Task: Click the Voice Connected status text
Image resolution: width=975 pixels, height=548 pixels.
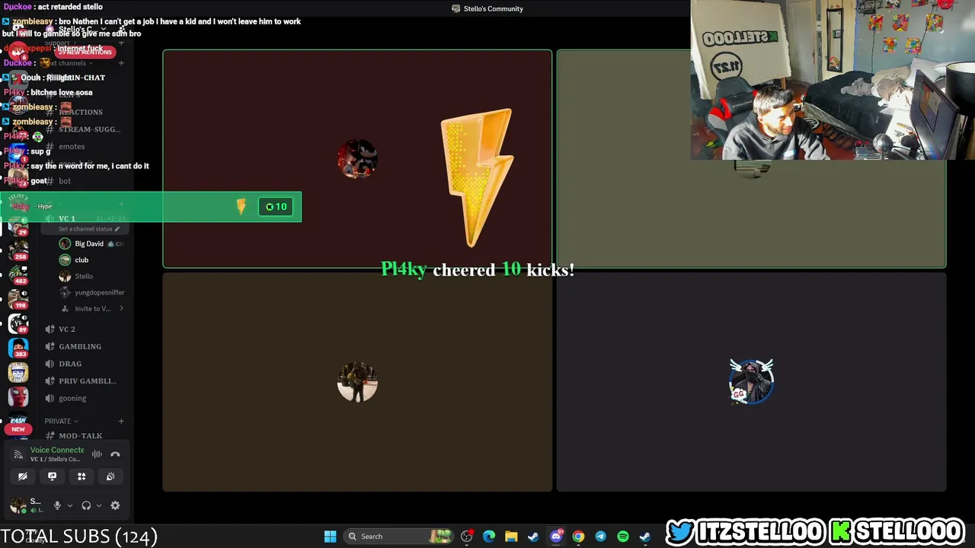Action: [x=57, y=450]
